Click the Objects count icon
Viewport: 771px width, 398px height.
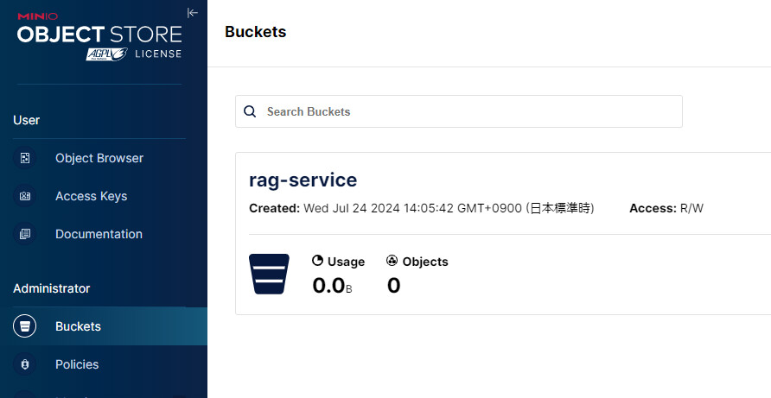pos(392,261)
